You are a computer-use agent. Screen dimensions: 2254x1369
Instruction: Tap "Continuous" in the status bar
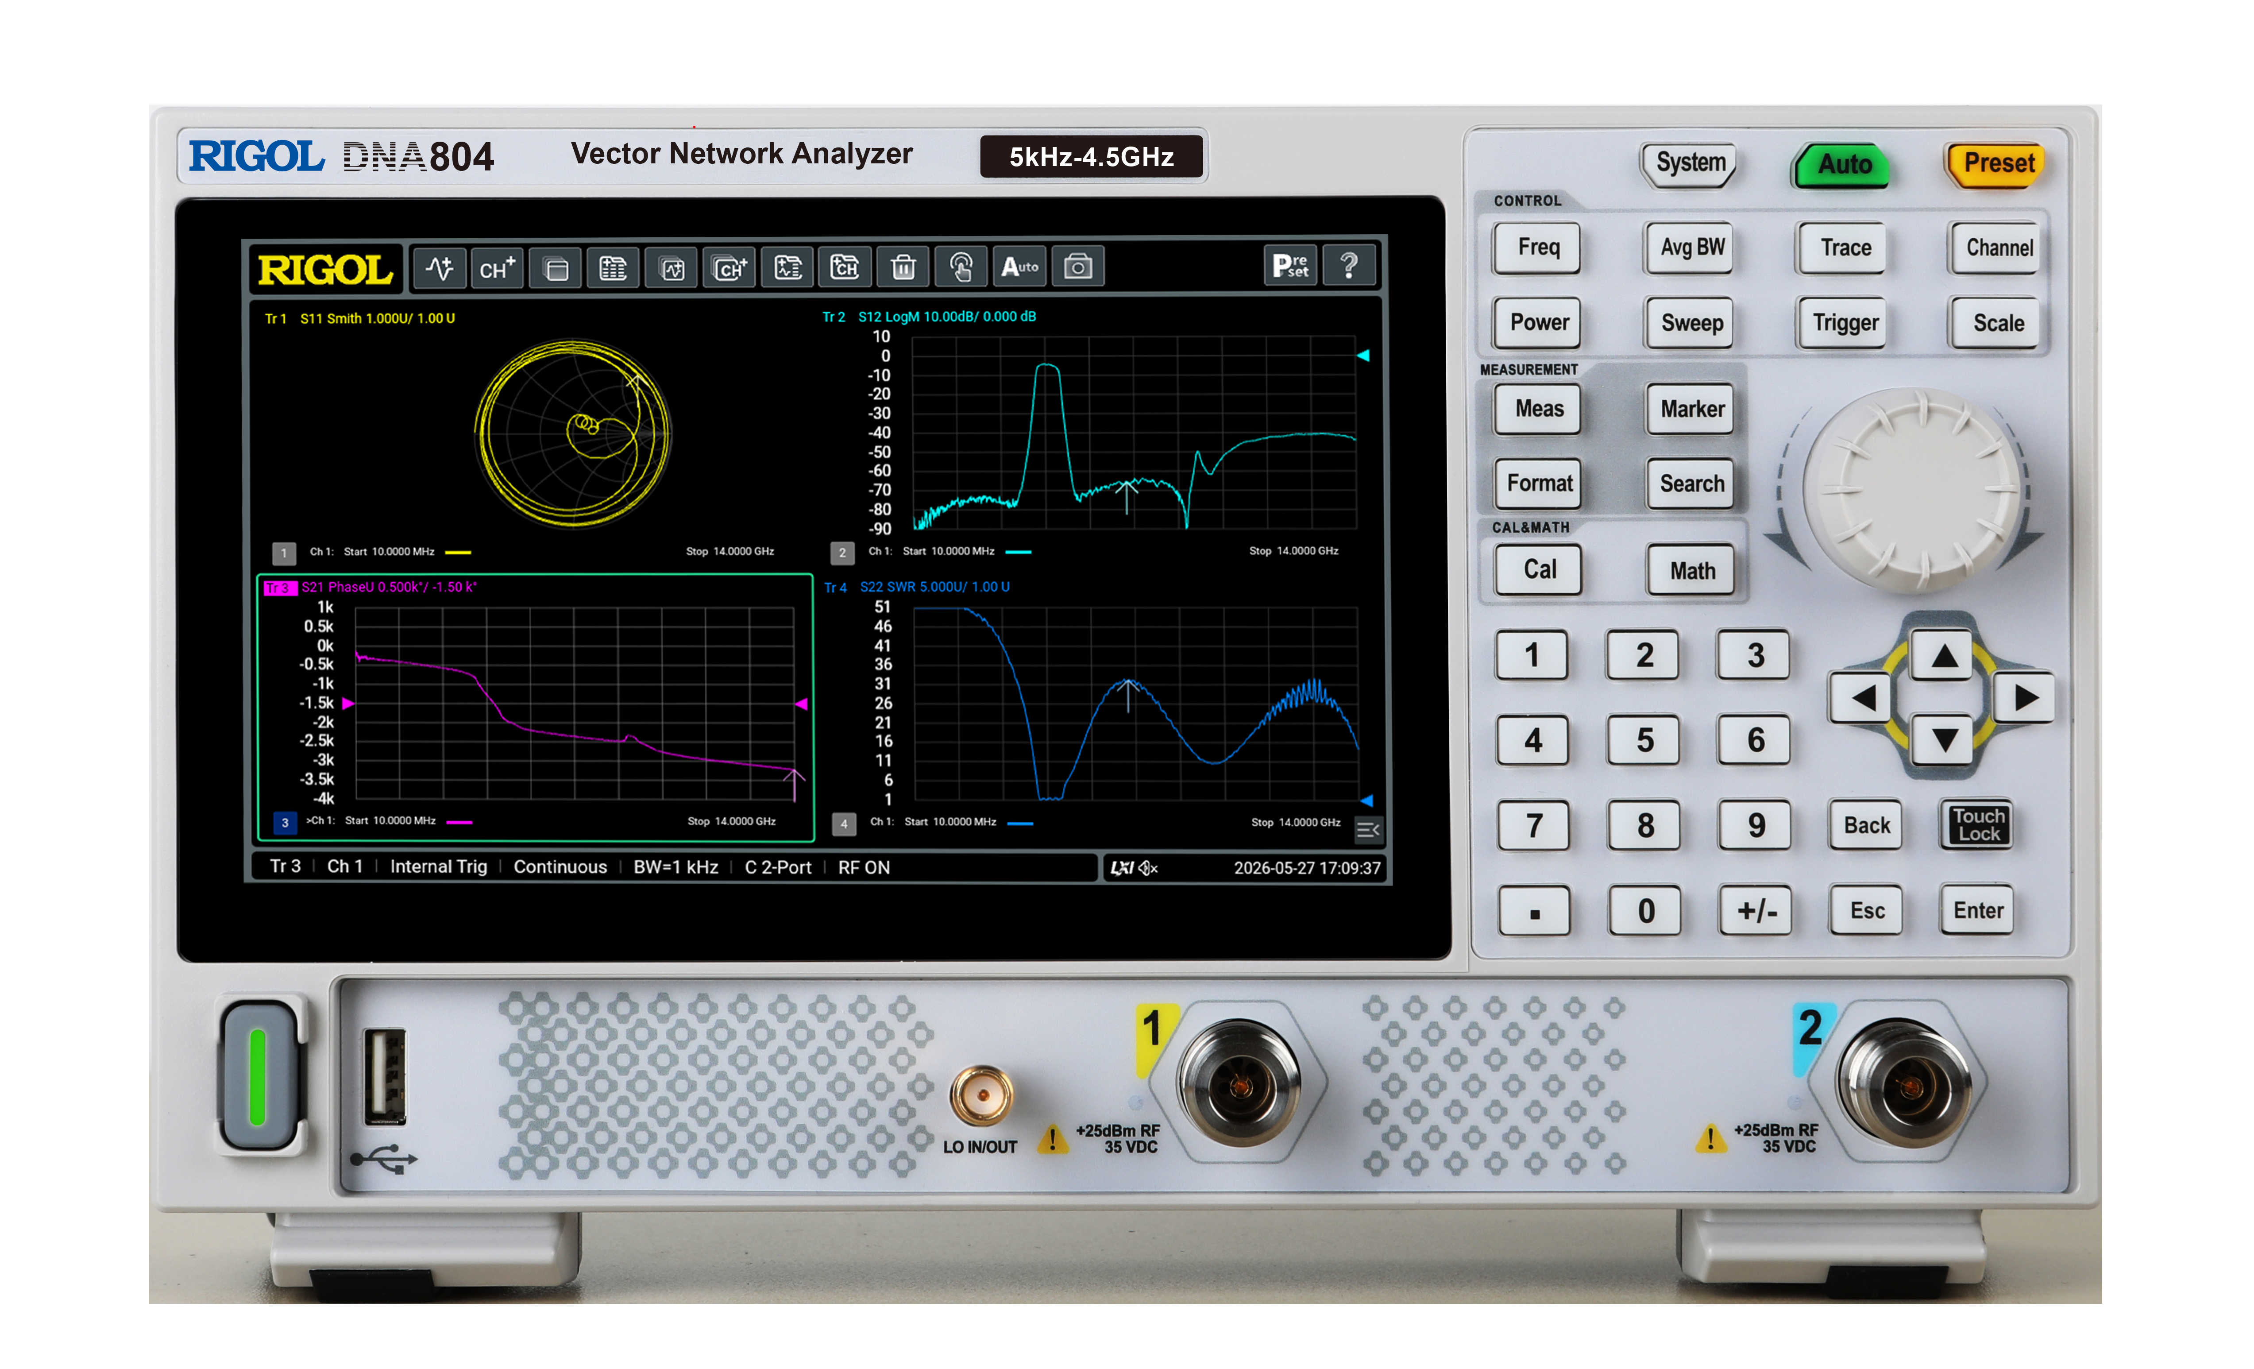(x=560, y=866)
